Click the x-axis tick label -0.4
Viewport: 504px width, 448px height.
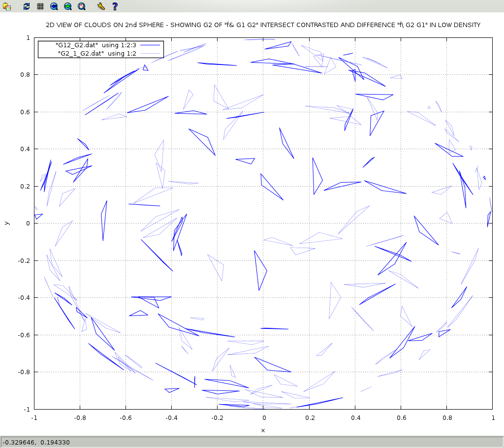(x=171, y=418)
